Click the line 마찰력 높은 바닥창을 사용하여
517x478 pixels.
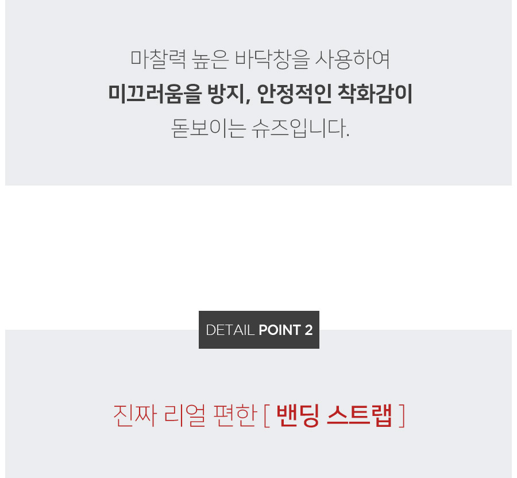coord(260,60)
